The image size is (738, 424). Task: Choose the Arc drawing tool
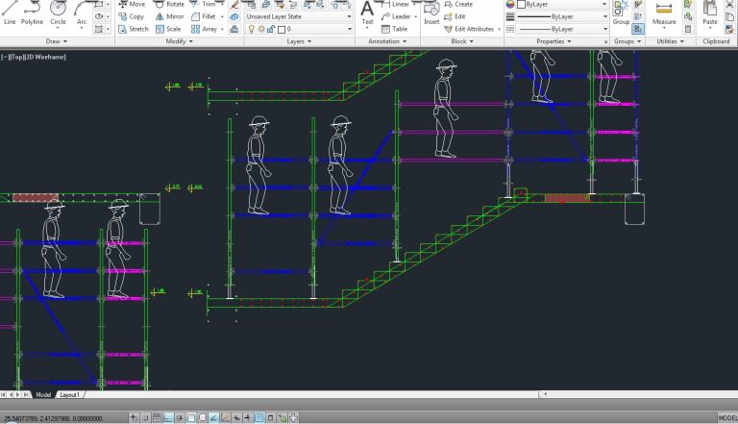[x=82, y=13]
